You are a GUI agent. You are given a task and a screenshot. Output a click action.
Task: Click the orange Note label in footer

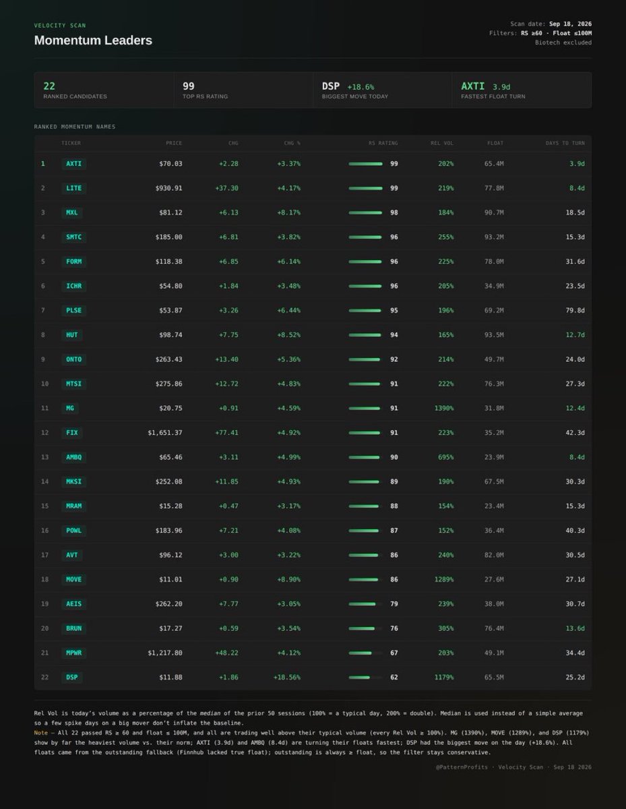pos(40,733)
